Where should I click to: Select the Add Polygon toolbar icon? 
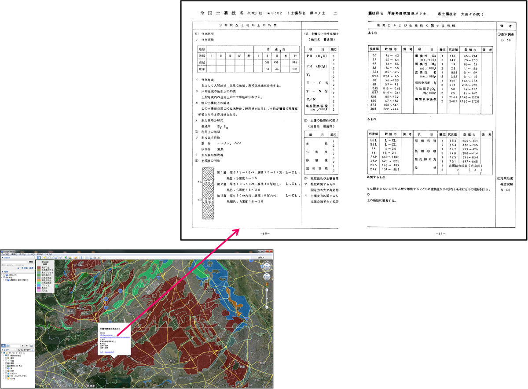click(x=48, y=258)
